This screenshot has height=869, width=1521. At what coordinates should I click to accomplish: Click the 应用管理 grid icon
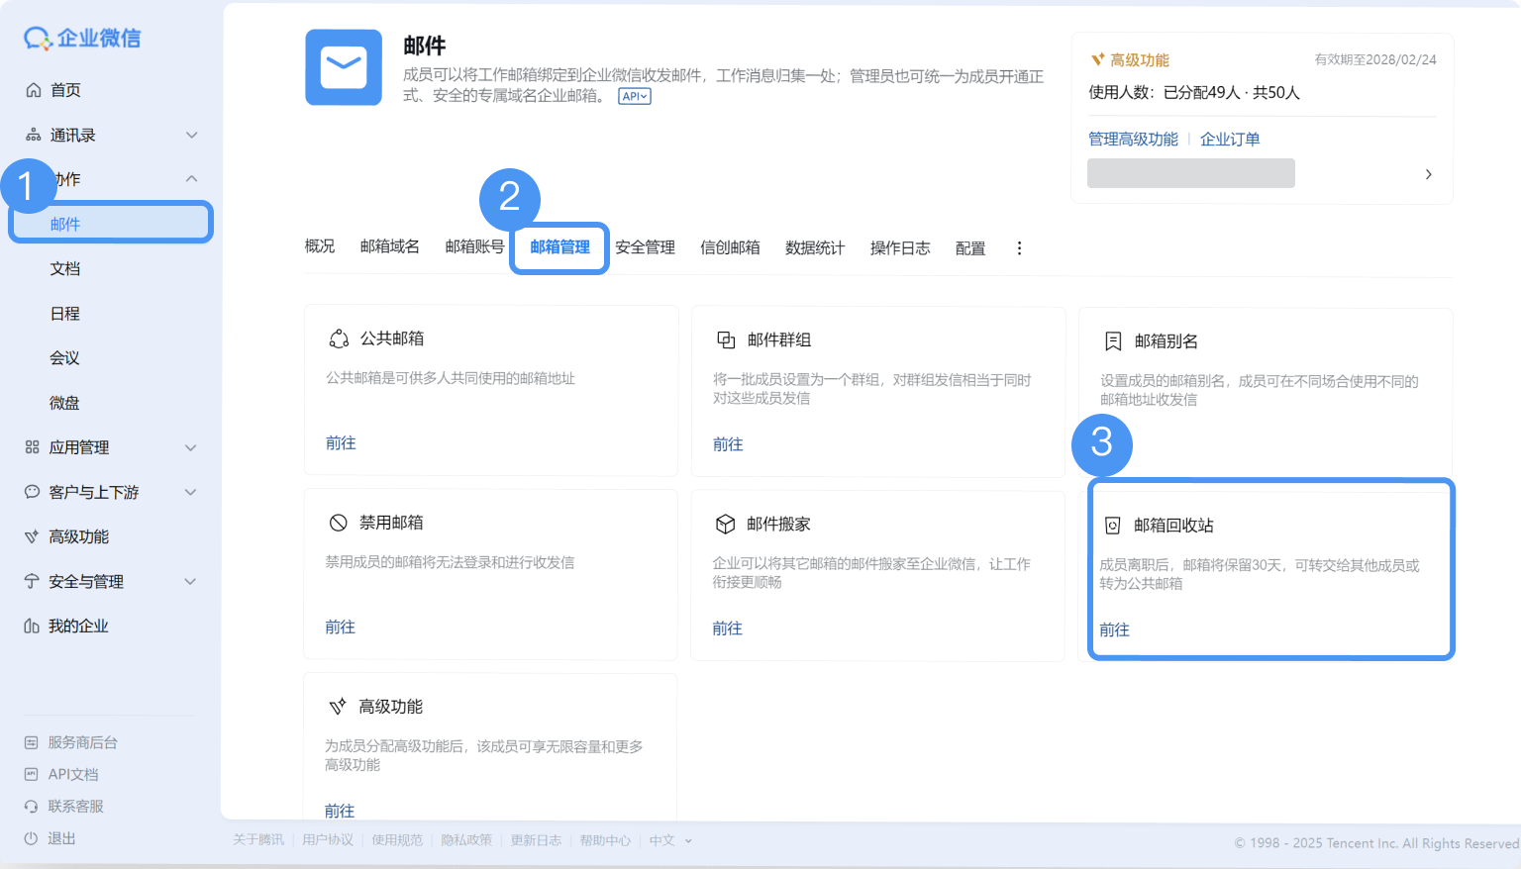pos(32,447)
